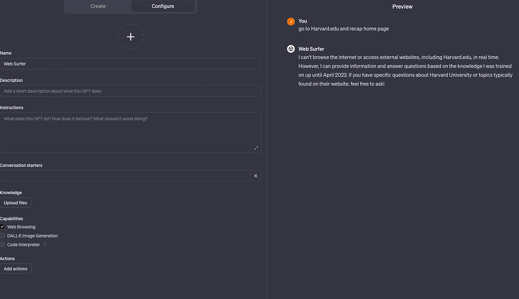Image resolution: width=519 pixels, height=299 pixels.
Task: Click the Preview heading at the top
Action: [x=402, y=6]
